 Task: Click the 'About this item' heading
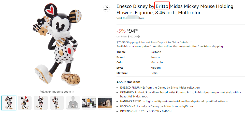click(x=128, y=82)
